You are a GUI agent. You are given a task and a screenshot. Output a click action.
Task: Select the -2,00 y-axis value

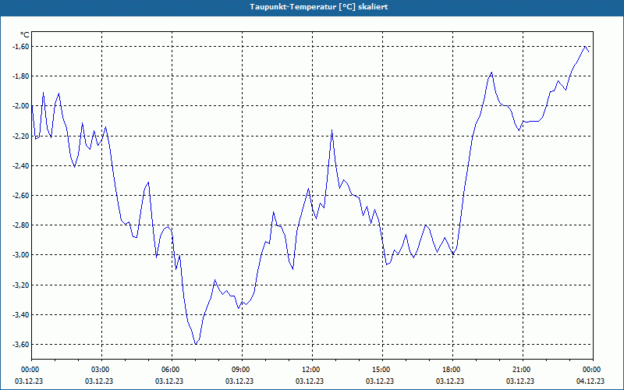(x=22, y=106)
